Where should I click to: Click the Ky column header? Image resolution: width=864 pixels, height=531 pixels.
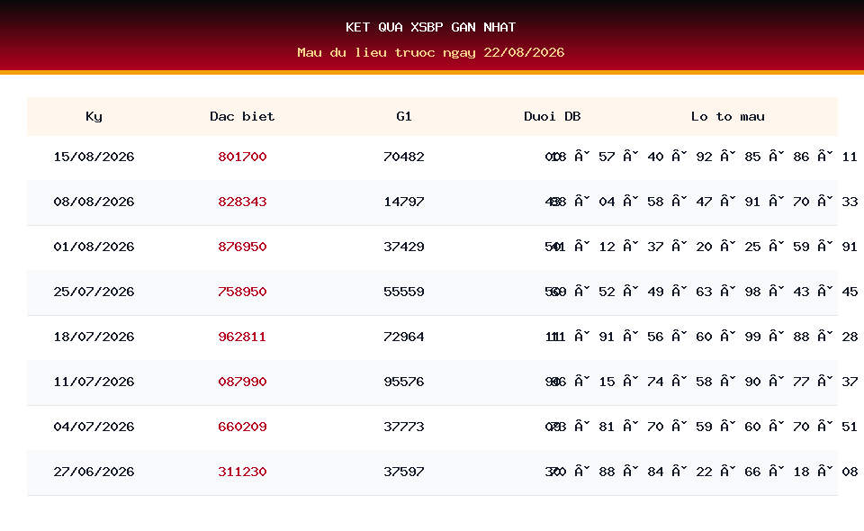(94, 116)
